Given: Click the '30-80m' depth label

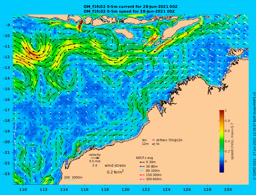Looking at the screenshot, I should (x=152, y=166).
